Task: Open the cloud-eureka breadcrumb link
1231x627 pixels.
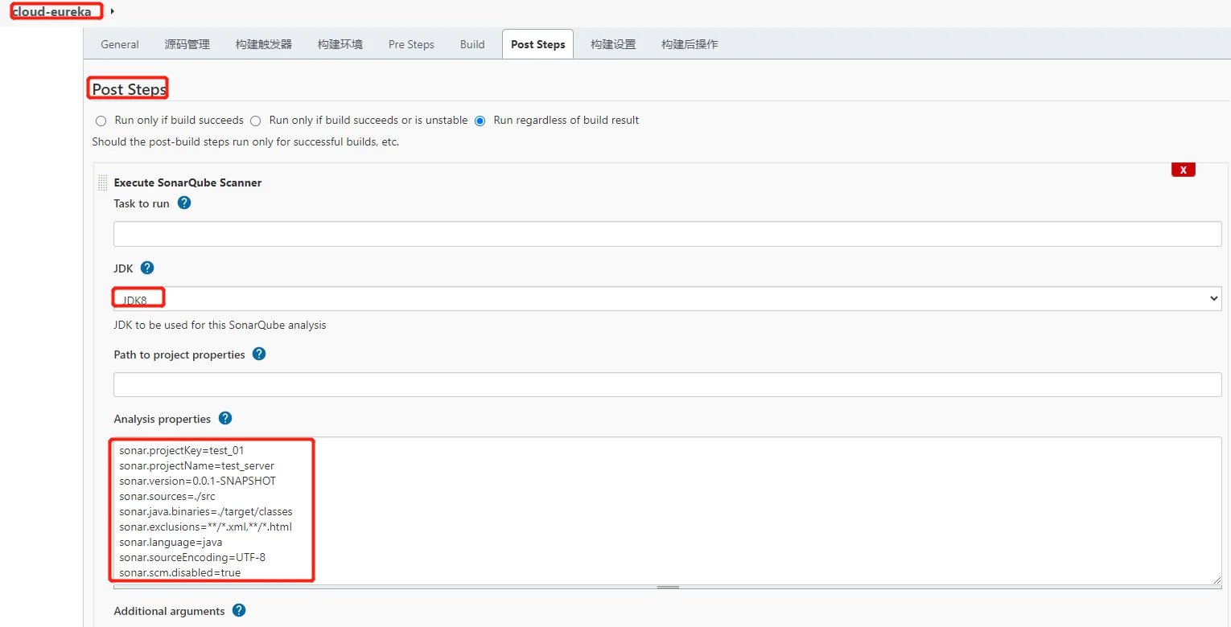Action: (51, 11)
